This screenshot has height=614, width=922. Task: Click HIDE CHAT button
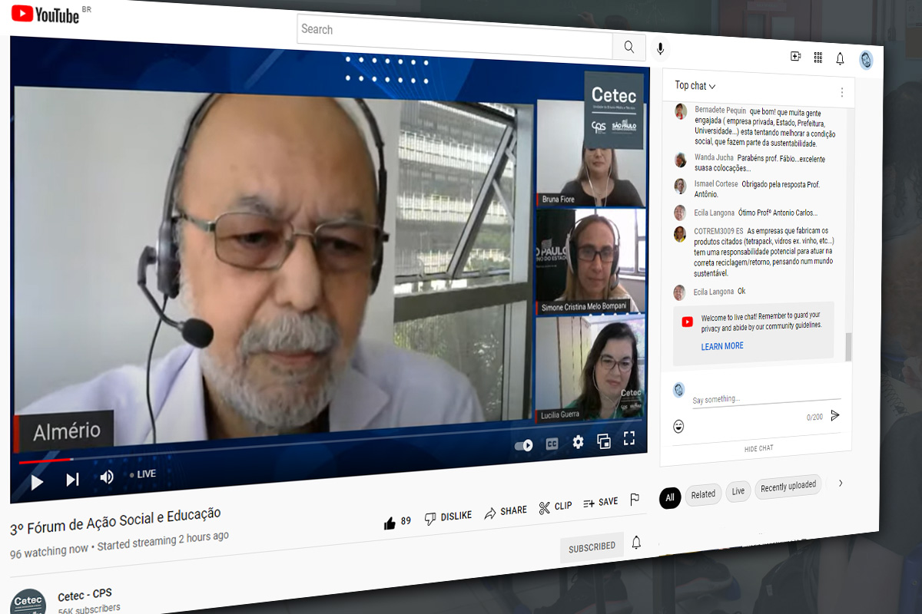click(758, 448)
